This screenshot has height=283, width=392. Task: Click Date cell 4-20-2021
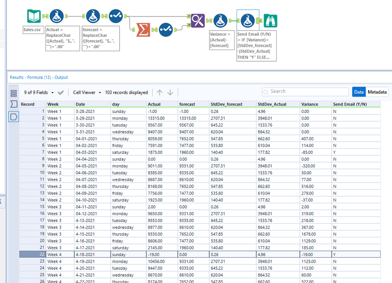pyautogui.click(x=93, y=268)
